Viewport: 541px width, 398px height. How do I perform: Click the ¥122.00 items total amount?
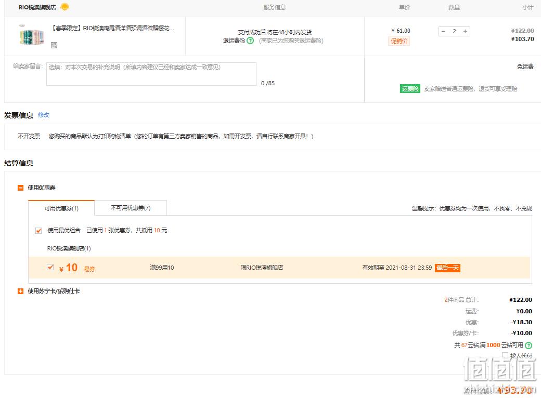tap(521, 300)
